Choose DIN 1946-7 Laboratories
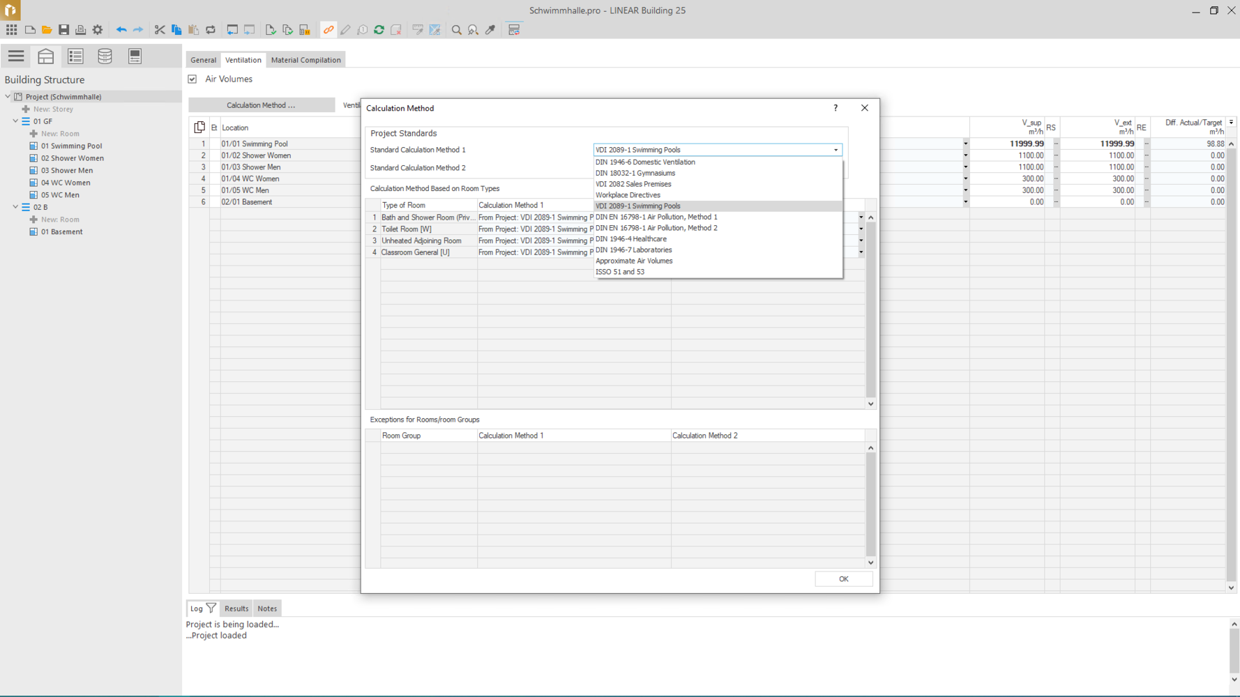Viewport: 1240px width, 697px height. (718, 250)
